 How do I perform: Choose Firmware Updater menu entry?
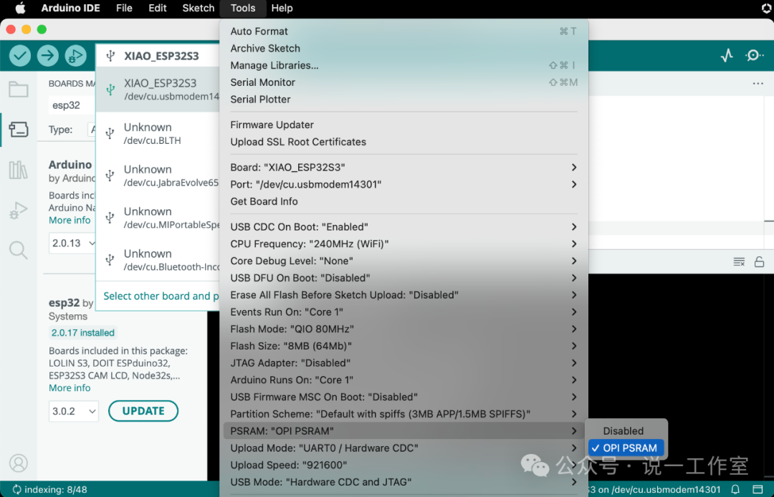[x=403, y=125]
